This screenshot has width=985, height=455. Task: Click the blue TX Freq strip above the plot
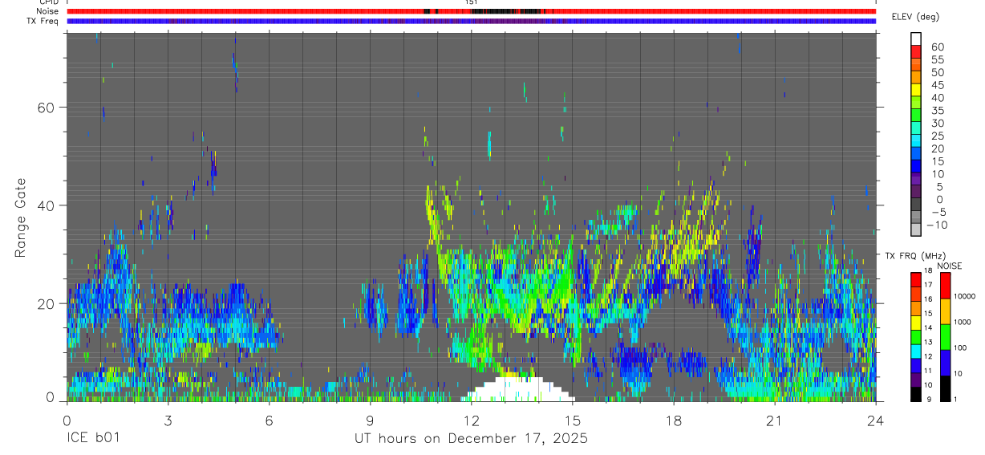tap(471, 21)
